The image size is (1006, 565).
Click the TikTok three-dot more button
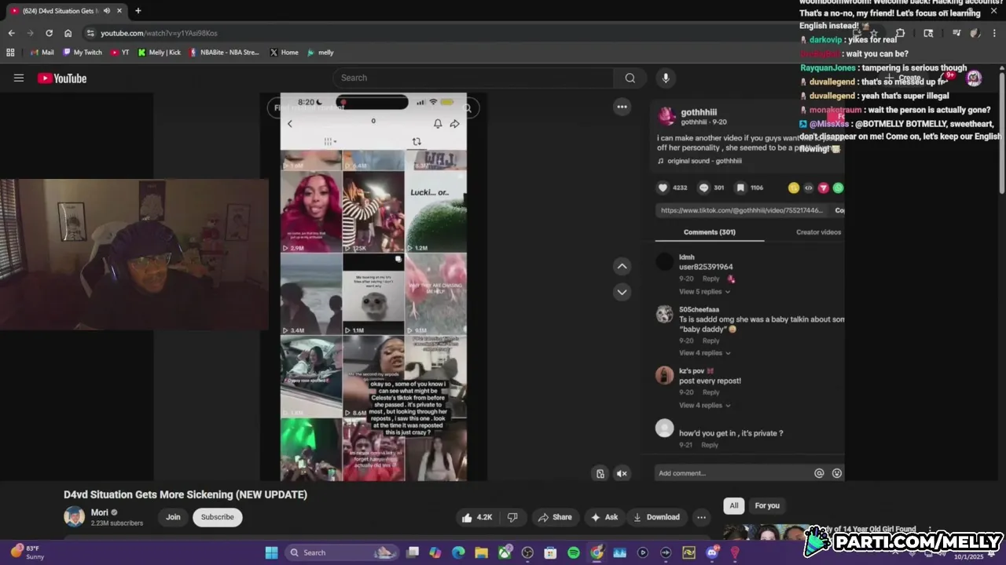[622, 107]
